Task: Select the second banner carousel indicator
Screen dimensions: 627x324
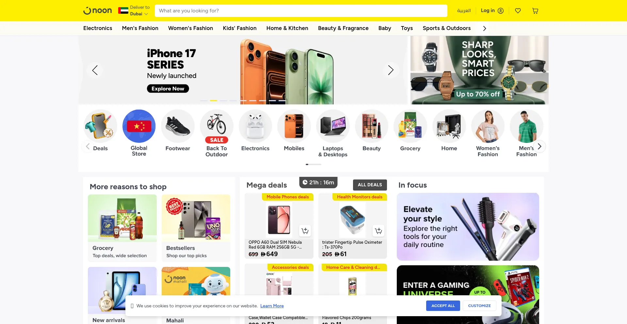Action: (x=214, y=100)
